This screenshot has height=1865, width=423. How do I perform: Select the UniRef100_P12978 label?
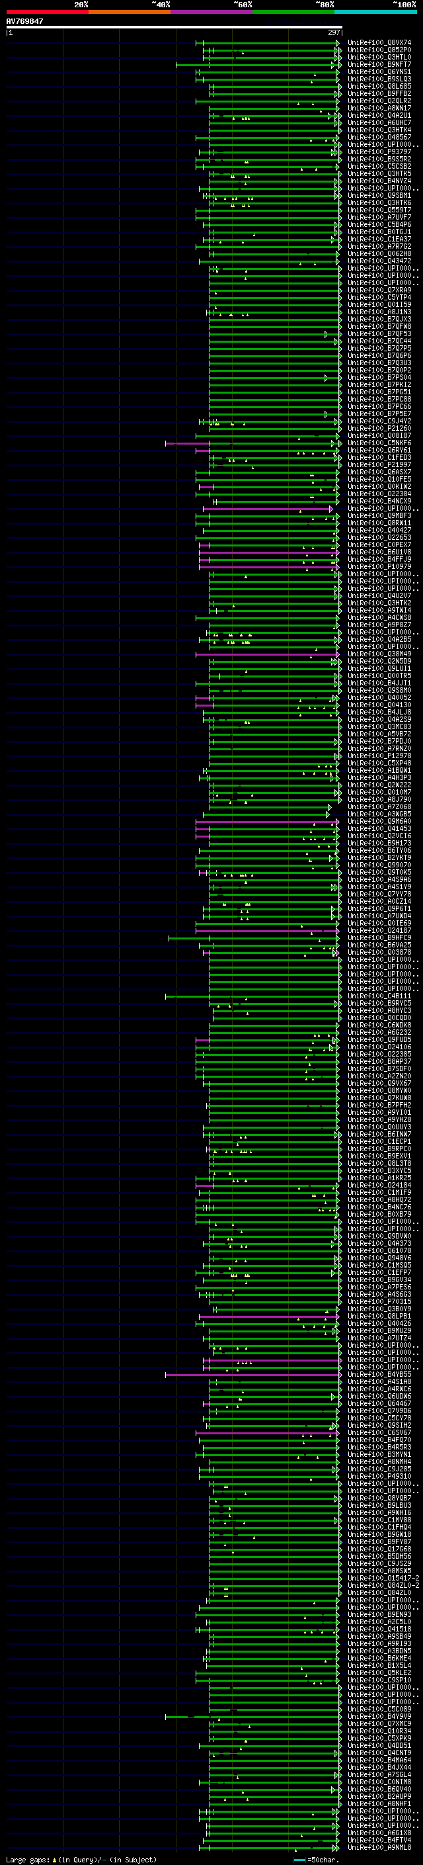tap(379, 757)
